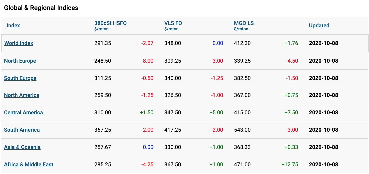Screen dimensions: 369x174
Task: Open the Africa & Middle East link
Action: pos(29,164)
